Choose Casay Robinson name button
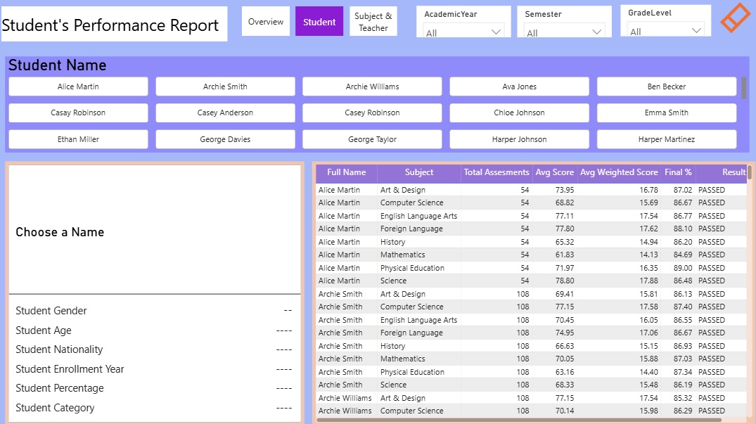This screenshot has height=424, width=756. [78, 113]
